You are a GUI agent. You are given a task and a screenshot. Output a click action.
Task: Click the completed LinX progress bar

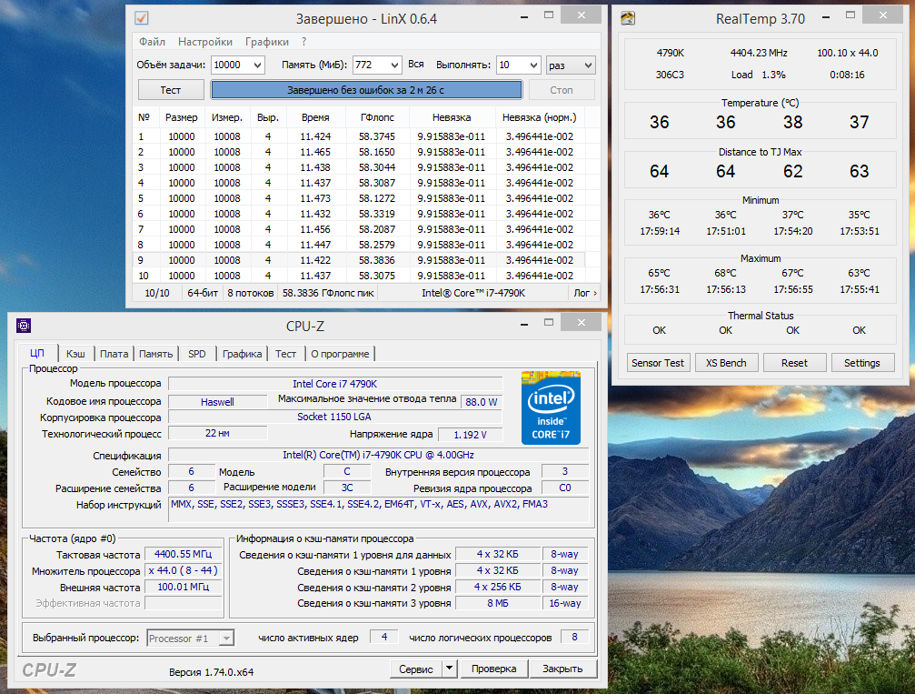366,90
